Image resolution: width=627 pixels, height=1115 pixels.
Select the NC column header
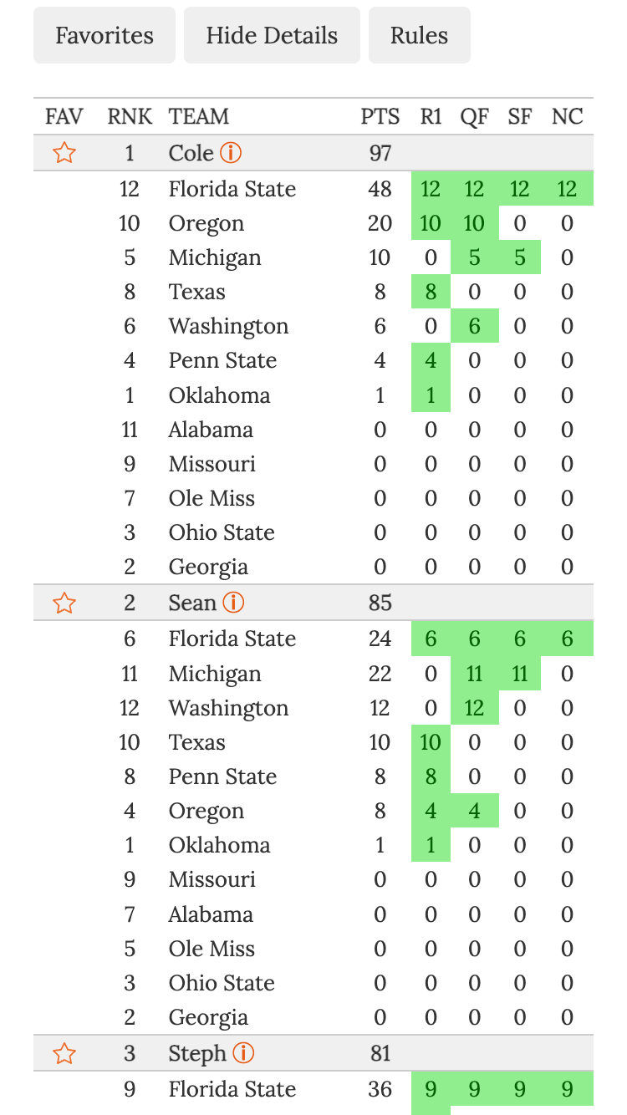click(x=567, y=116)
